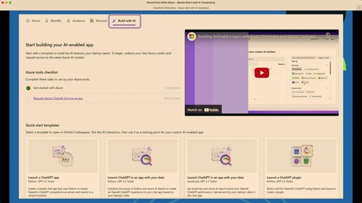Open the Discover tab

point(99,21)
